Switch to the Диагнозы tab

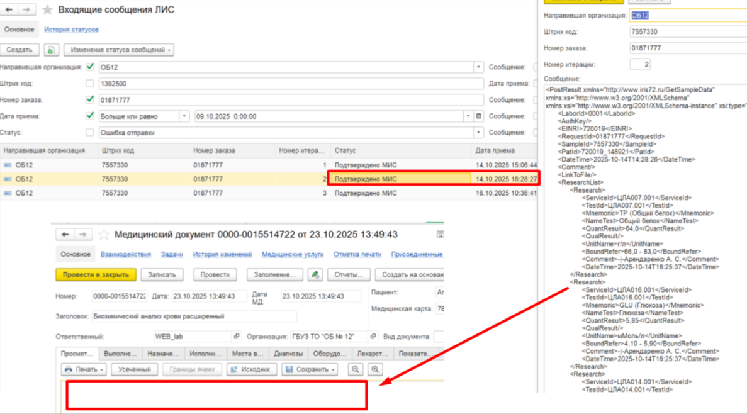click(x=288, y=354)
